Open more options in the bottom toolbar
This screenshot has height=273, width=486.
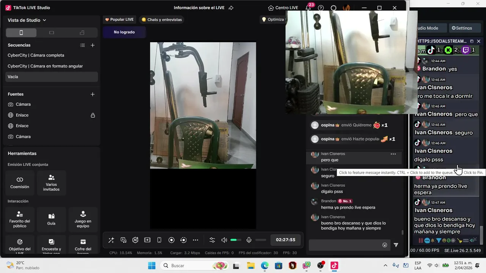[x=196, y=240]
